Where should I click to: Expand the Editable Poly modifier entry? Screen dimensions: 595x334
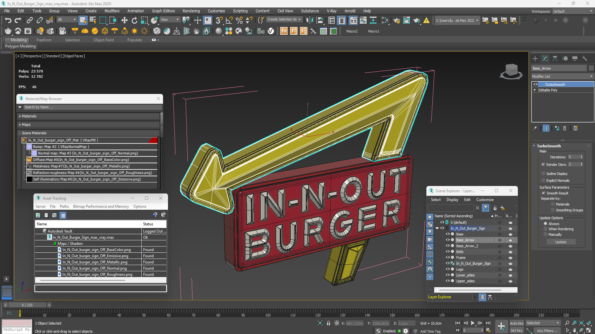[x=535, y=90]
